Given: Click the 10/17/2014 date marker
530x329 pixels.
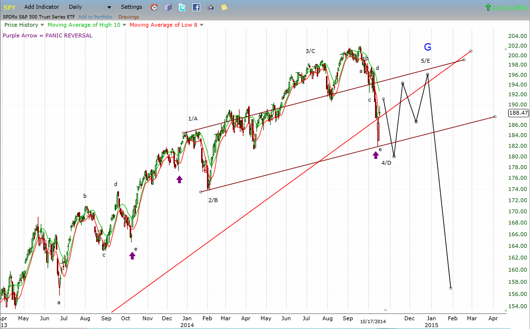Looking at the screenshot, I should (x=373, y=322).
